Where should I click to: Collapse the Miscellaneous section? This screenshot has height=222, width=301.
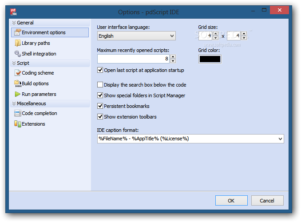click(x=14, y=103)
